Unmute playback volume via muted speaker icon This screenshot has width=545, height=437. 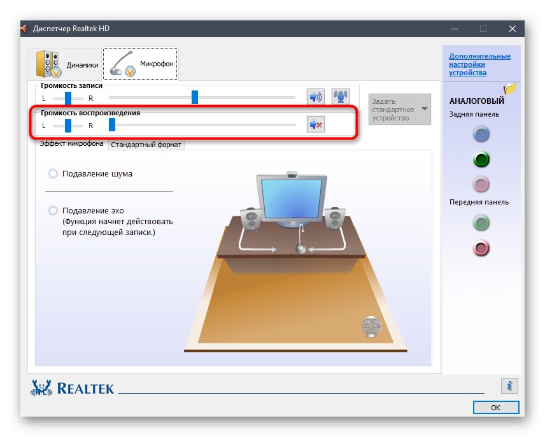point(316,124)
